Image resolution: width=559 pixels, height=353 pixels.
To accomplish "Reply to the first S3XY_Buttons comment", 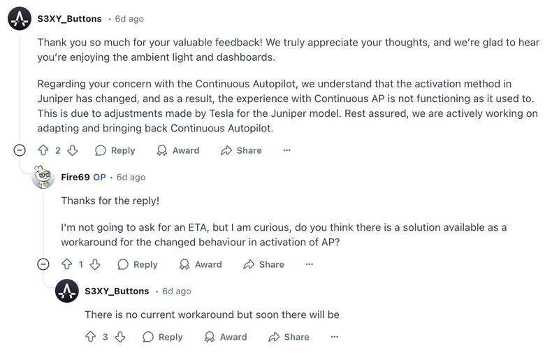I will pos(115,150).
